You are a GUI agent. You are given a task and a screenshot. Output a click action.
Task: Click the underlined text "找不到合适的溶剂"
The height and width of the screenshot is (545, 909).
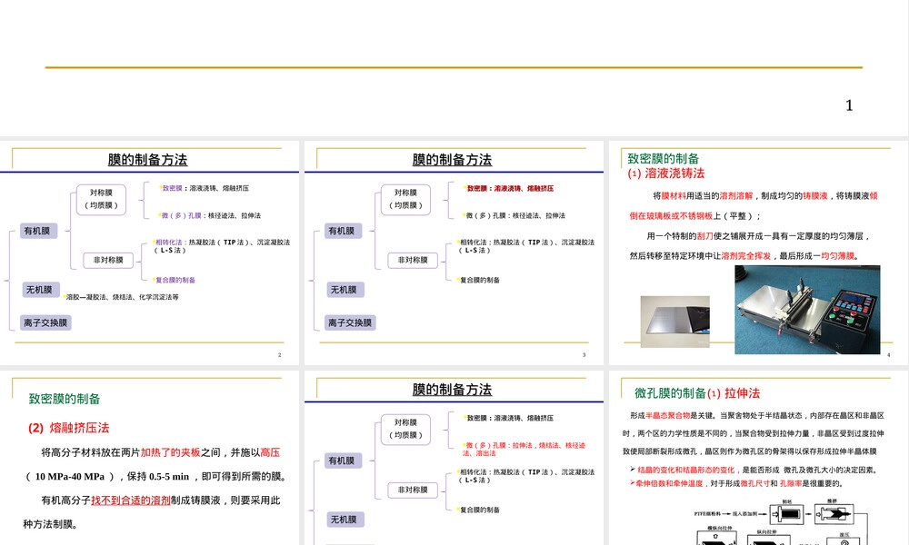click(x=130, y=500)
